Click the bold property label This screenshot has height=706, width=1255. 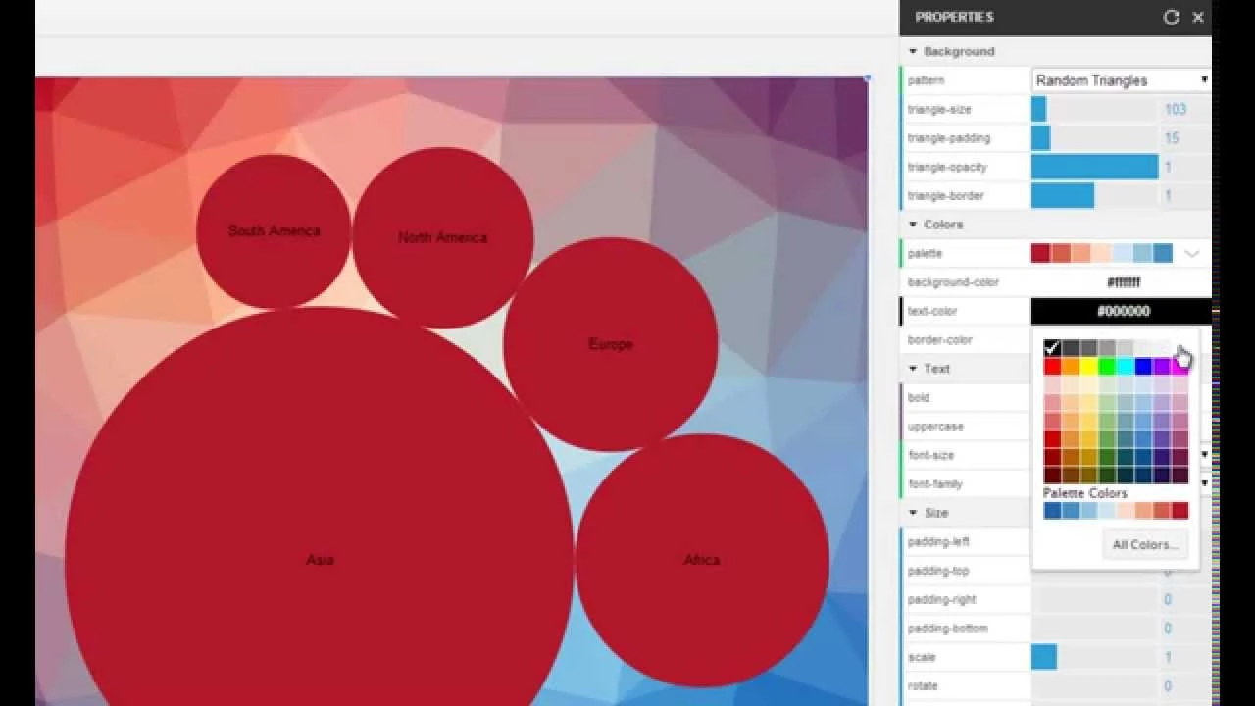(919, 397)
